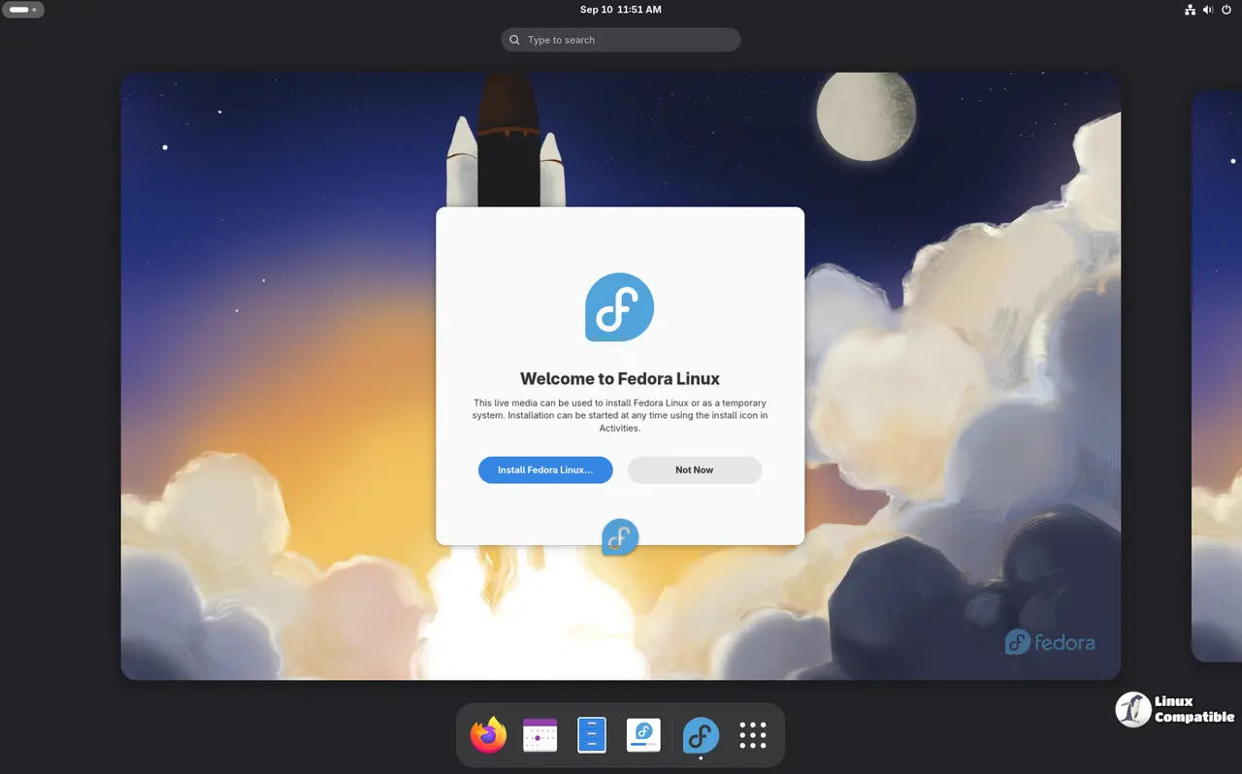Image resolution: width=1242 pixels, height=774 pixels.
Task: Open the date and time notification menu
Action: coord(620,10)
